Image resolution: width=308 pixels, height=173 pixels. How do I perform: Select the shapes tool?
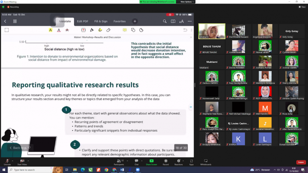point(133,30)
